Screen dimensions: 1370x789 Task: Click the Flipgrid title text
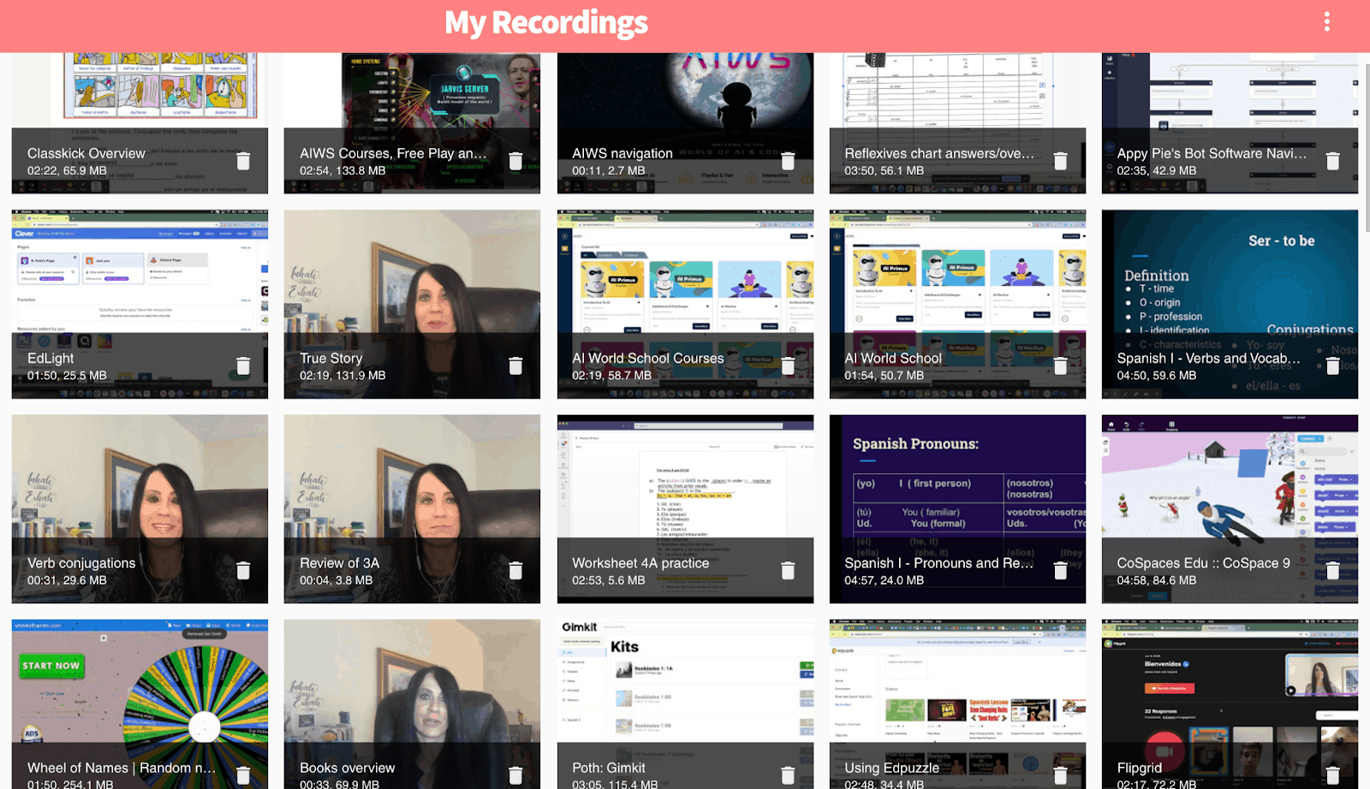(1139, 768)
